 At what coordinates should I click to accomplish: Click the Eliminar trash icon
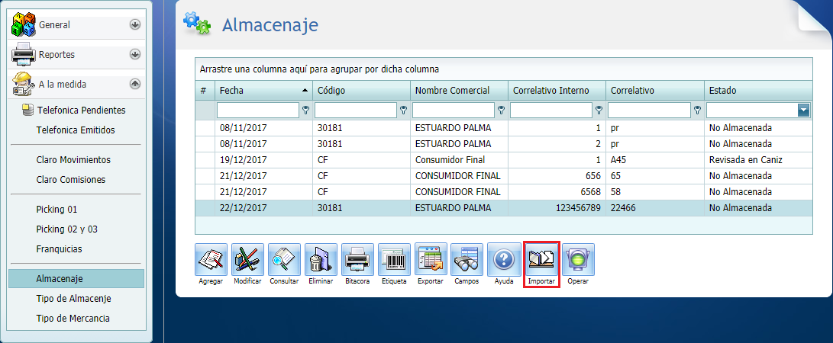pyautogui.click(x=321, y=260)
